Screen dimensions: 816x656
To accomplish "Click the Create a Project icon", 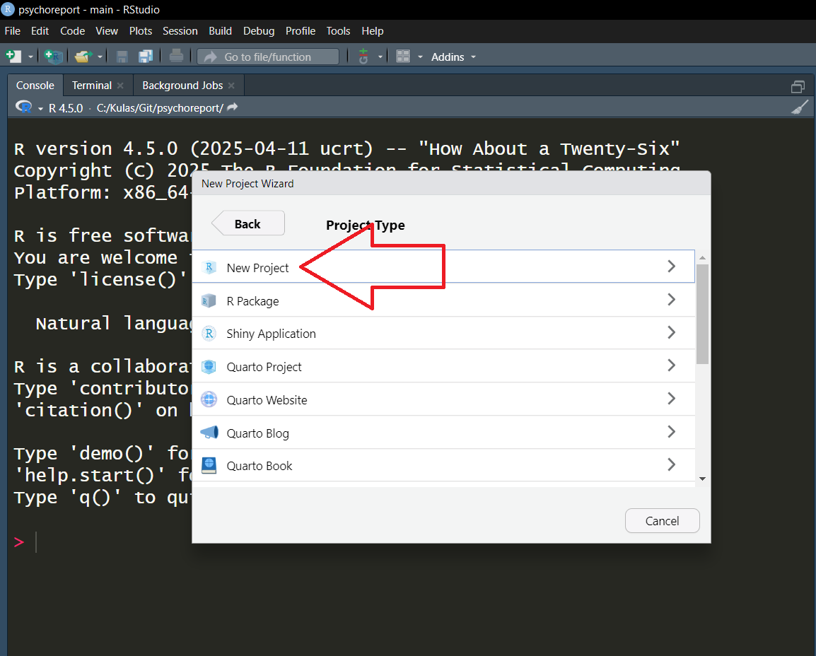I will click(x=54, y=57).
